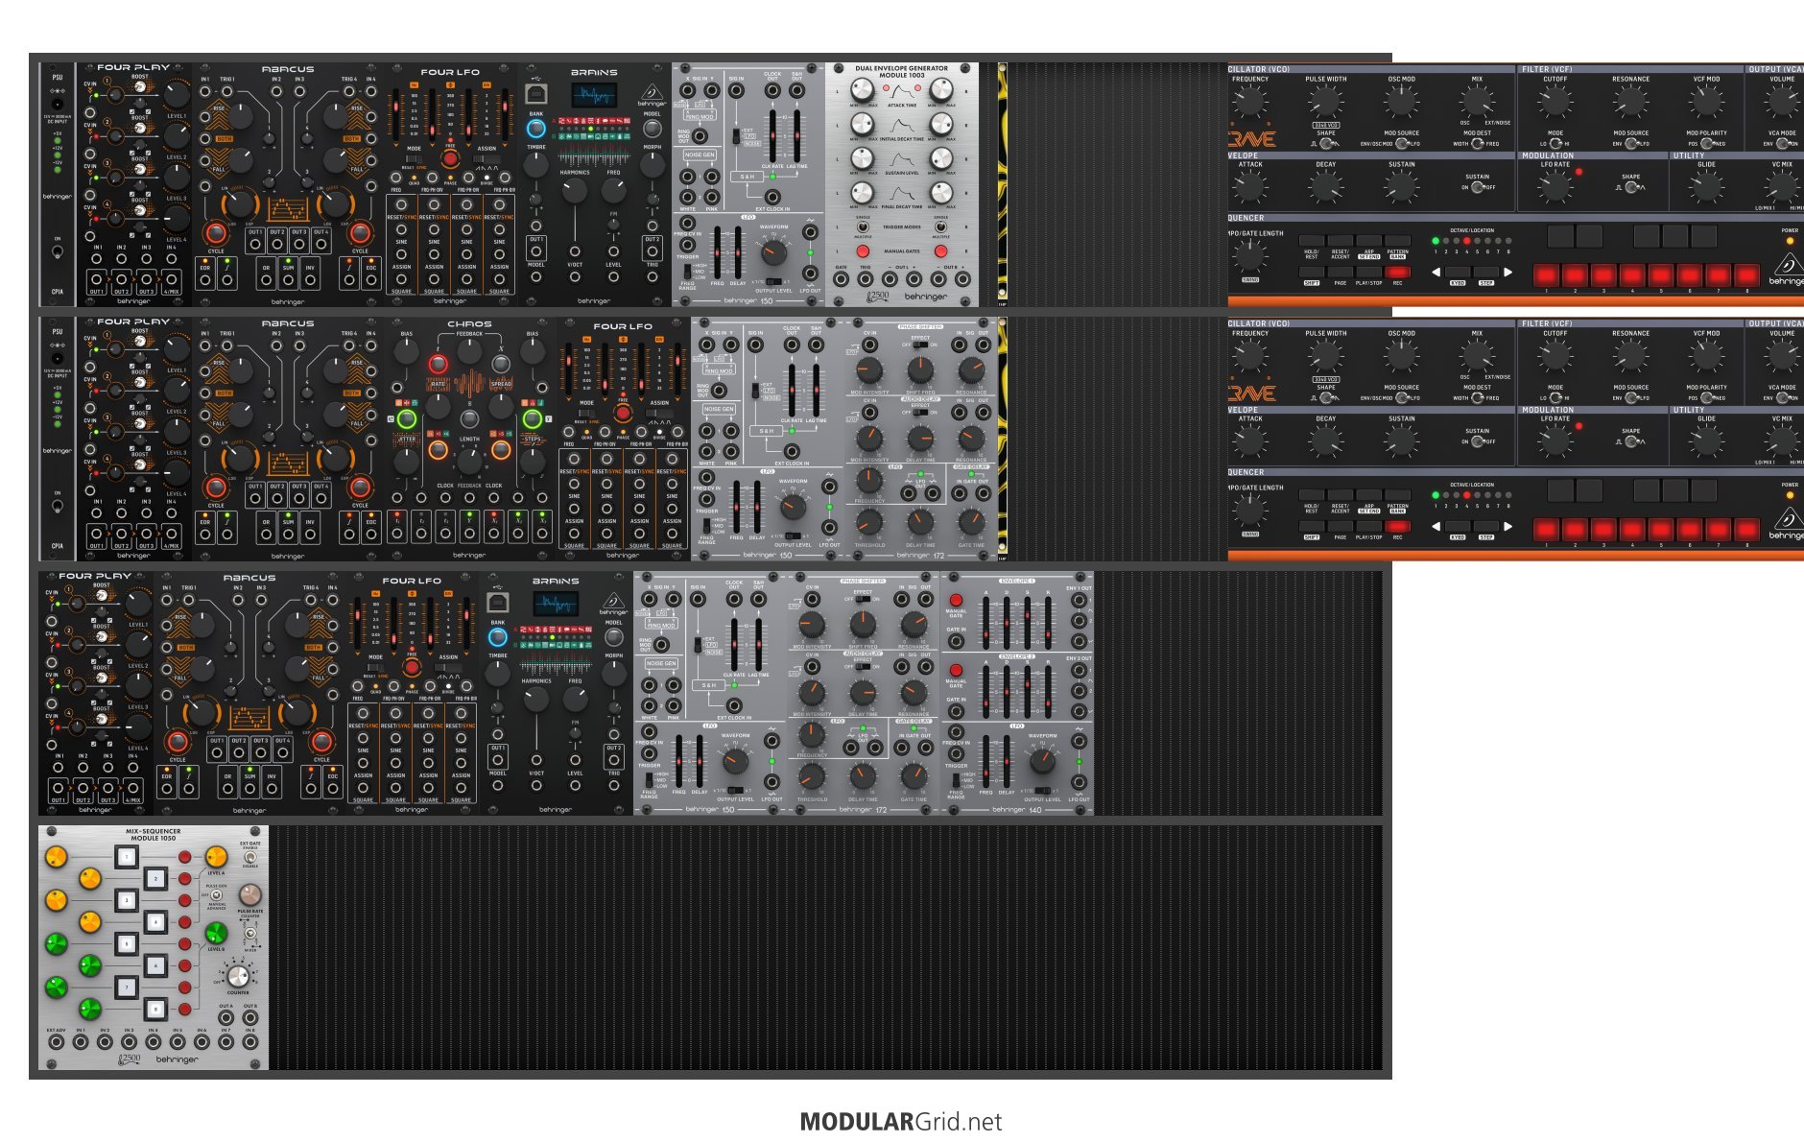Click the EXT CLOCK IN jack on top-row 150 module

click(x=772, y=197)
